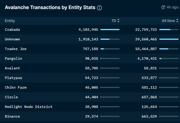This screenshot has width=180, height=123.
Task: Click Redlight all-time value 125,654
Action: [x=149, y=107]
